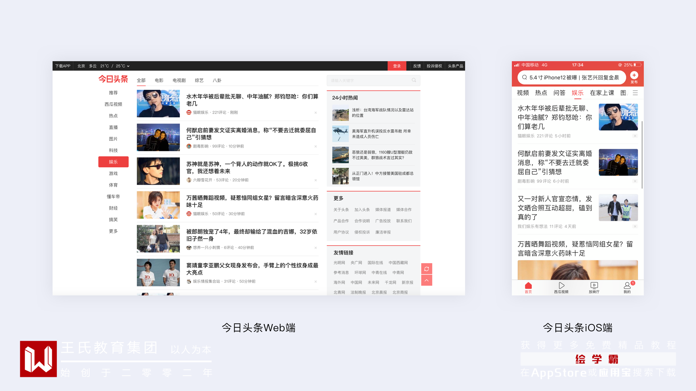This screenshot has height=391, width=696.
Task: Expand the weather temperature dropdown arrow
Action: [128, 66]
